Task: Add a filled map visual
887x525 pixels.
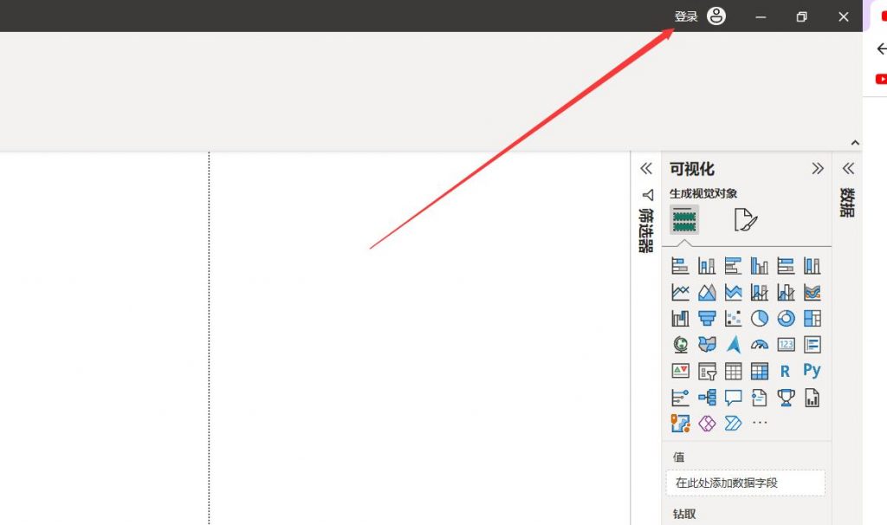Action: [707, 345]
